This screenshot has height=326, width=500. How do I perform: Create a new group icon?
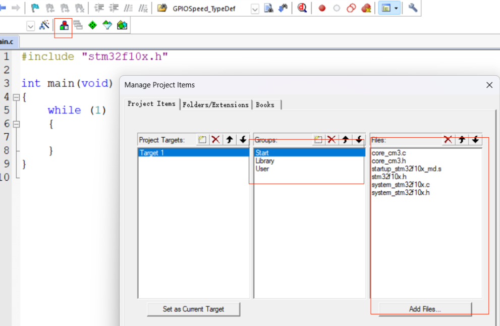coord(318,139)
